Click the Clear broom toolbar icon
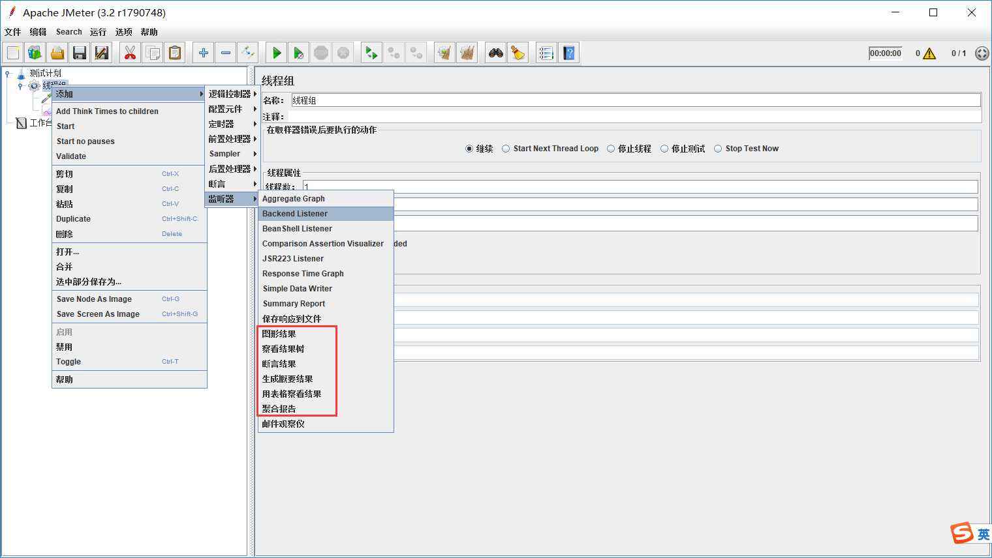Screen dimensions: 992x558 [x=445, y=53]
